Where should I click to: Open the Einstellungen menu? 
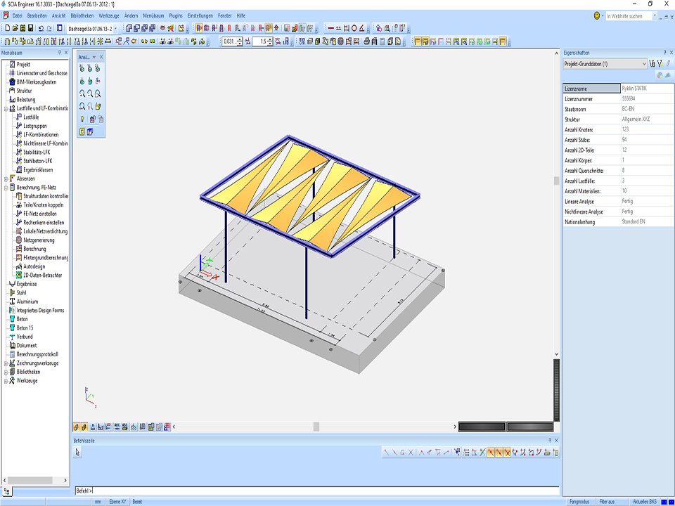[x=200, y=15]
